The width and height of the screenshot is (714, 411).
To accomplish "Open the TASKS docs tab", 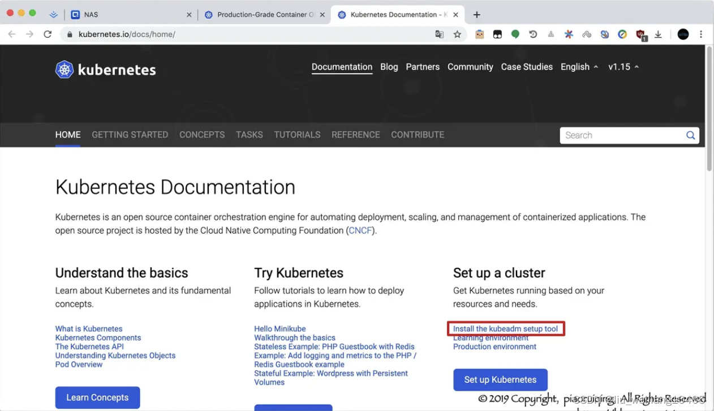I will [250, 135].
